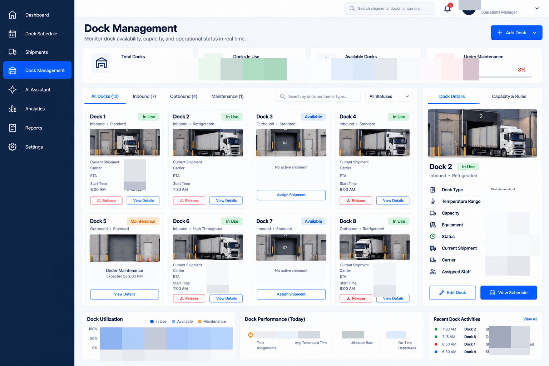
Task: Click the AI Assistant sparkle icon
Action: click(x=13, y=90)
